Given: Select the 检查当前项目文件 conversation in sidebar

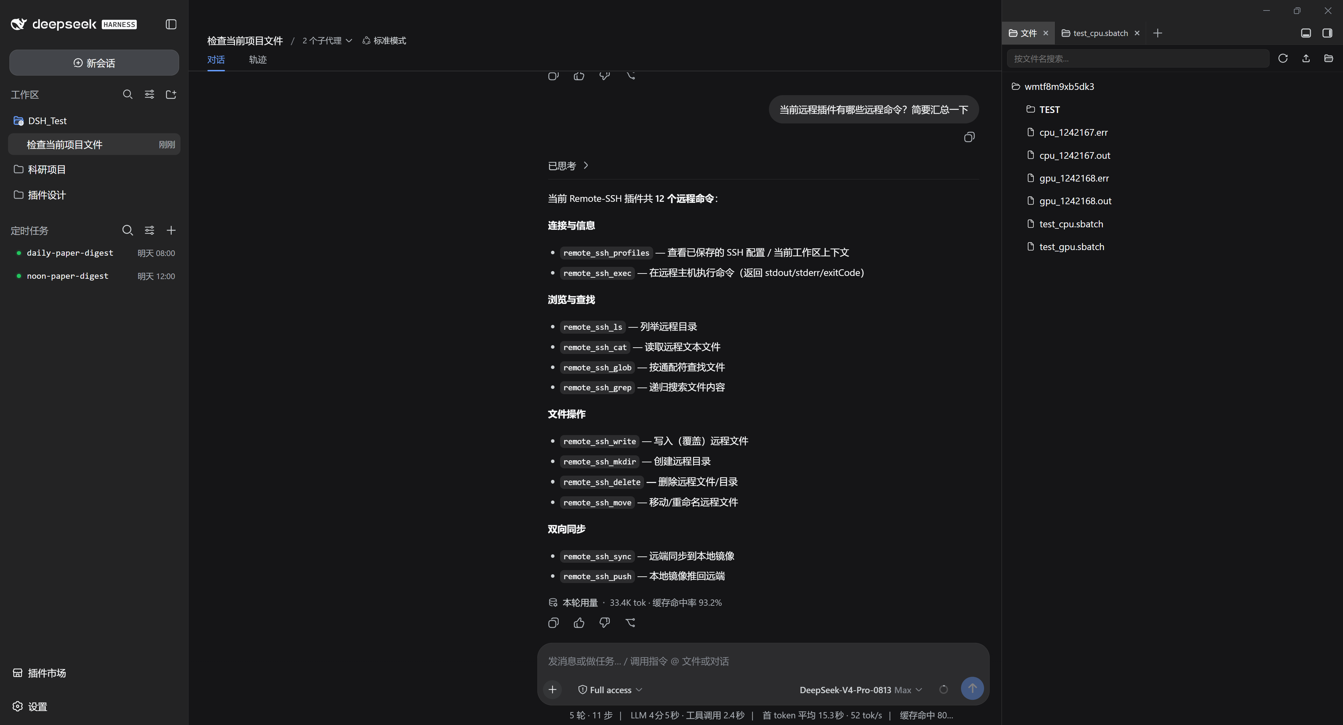Looking at the screenshot, I should click(94, 144).
